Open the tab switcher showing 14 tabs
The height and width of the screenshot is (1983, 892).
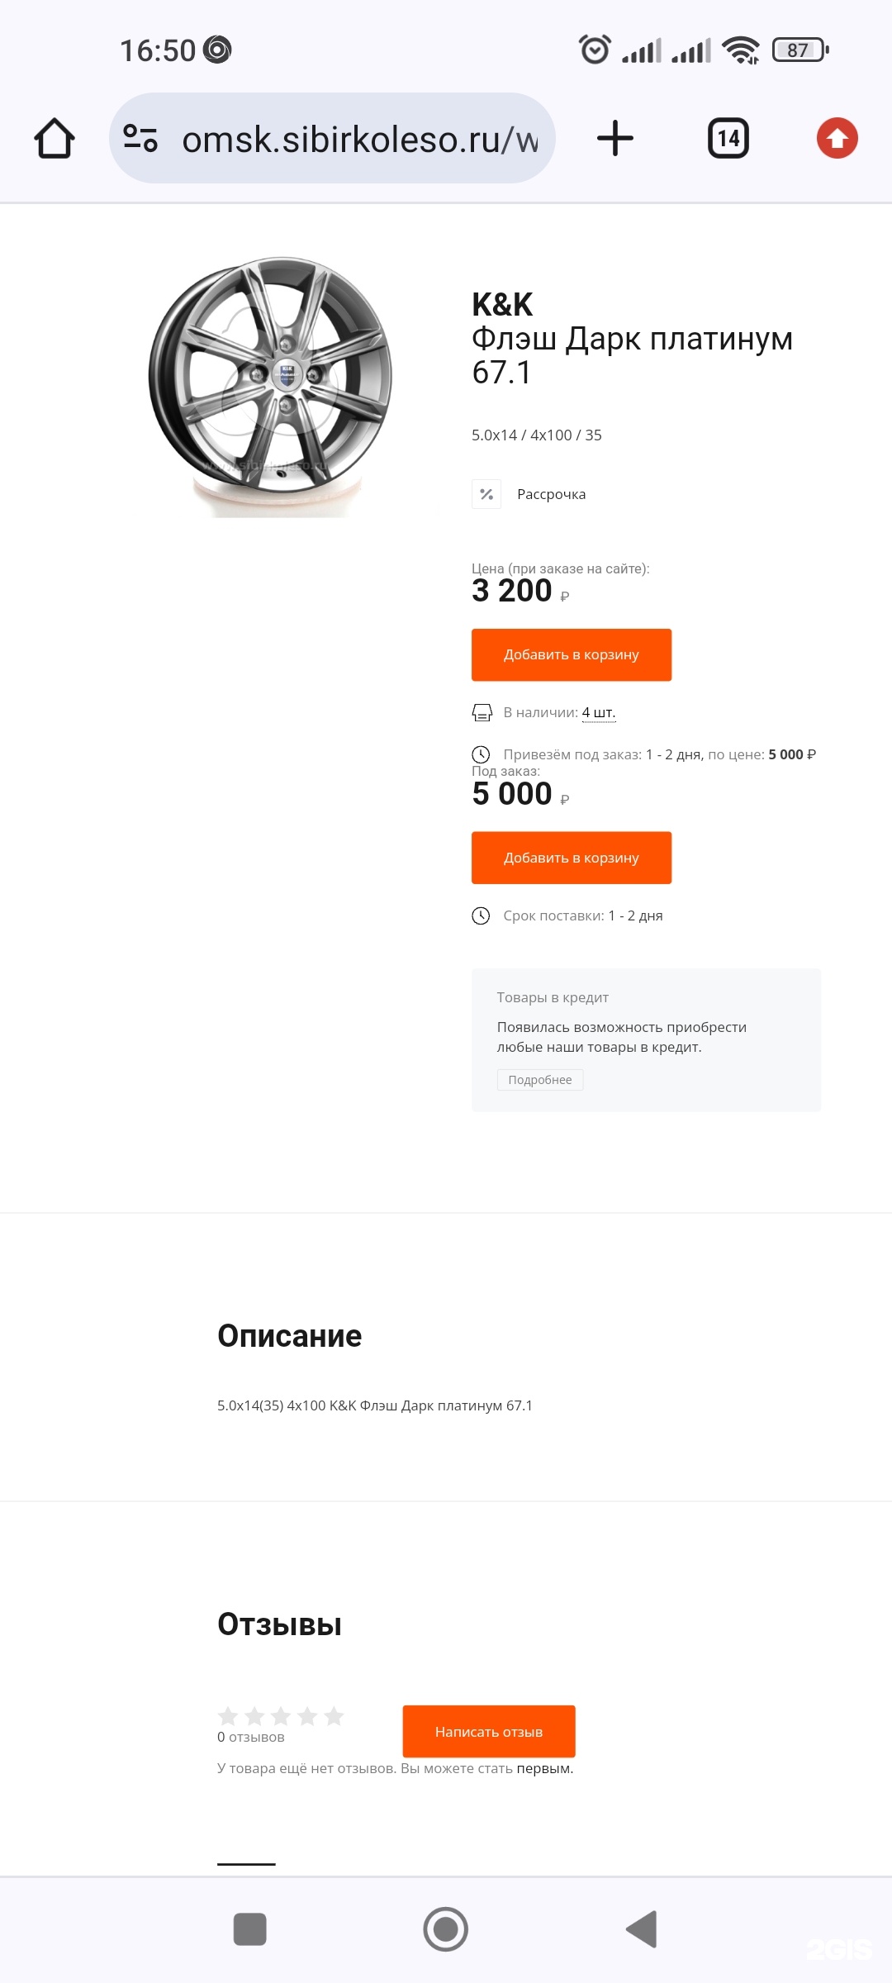(728, 138)
